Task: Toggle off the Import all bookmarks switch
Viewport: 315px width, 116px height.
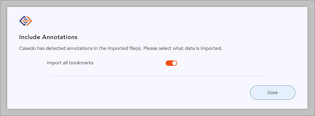Action: click(171, 63)
